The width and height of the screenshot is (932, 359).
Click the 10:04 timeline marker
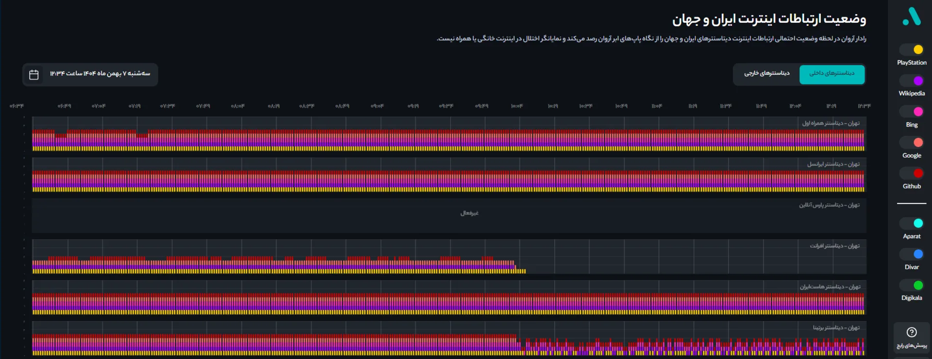point(516,106)
